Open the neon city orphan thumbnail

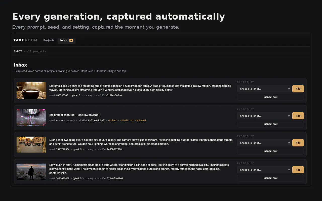coord(31,117)
